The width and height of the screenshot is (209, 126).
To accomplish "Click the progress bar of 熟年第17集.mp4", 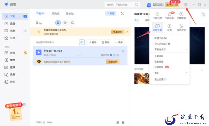I will [81, 57].
